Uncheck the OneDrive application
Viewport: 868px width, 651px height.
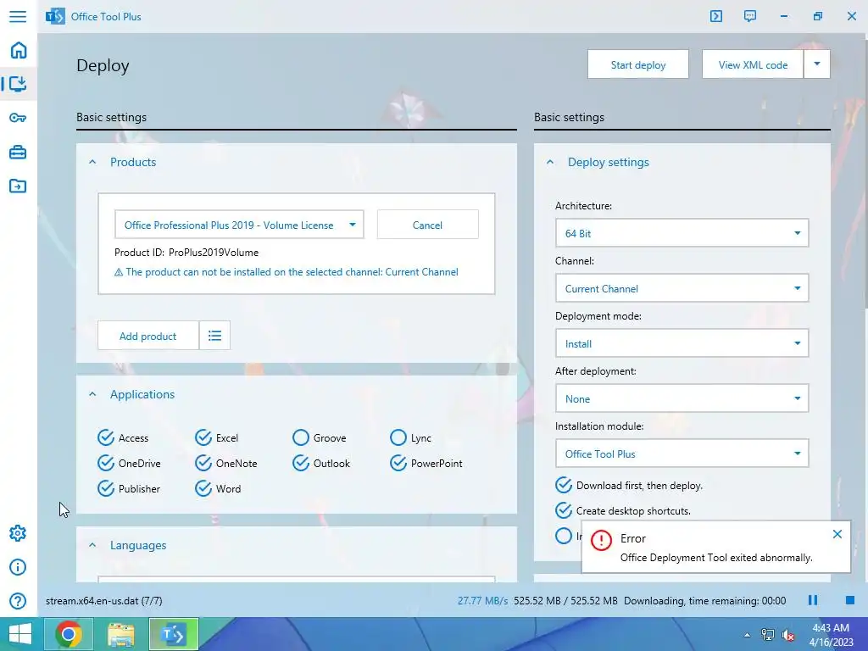tap(106, 464)
